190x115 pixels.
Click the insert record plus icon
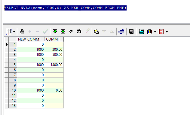[30, 32]
